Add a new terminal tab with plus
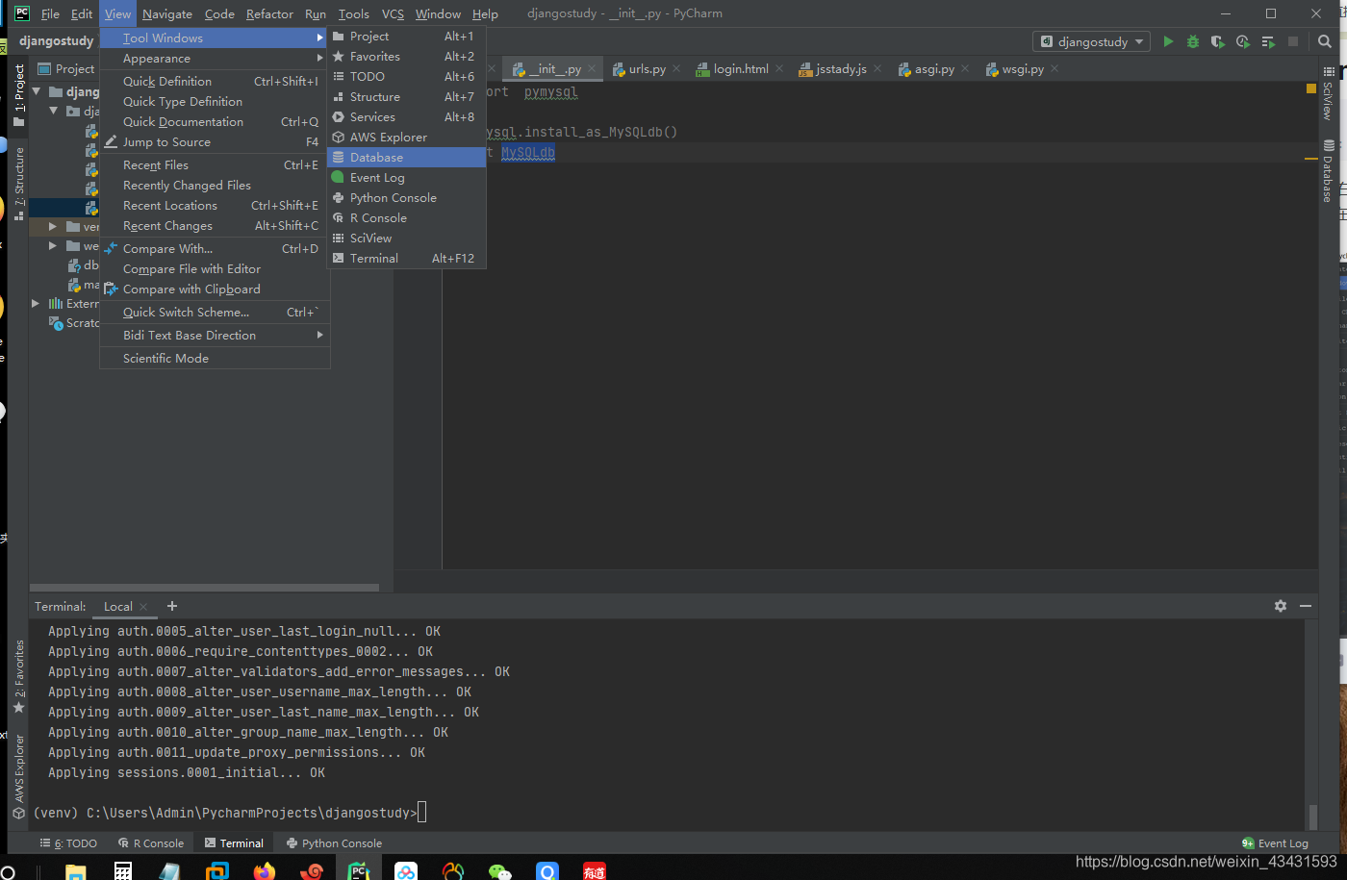The image size is (1347, 880). [172, 606]
